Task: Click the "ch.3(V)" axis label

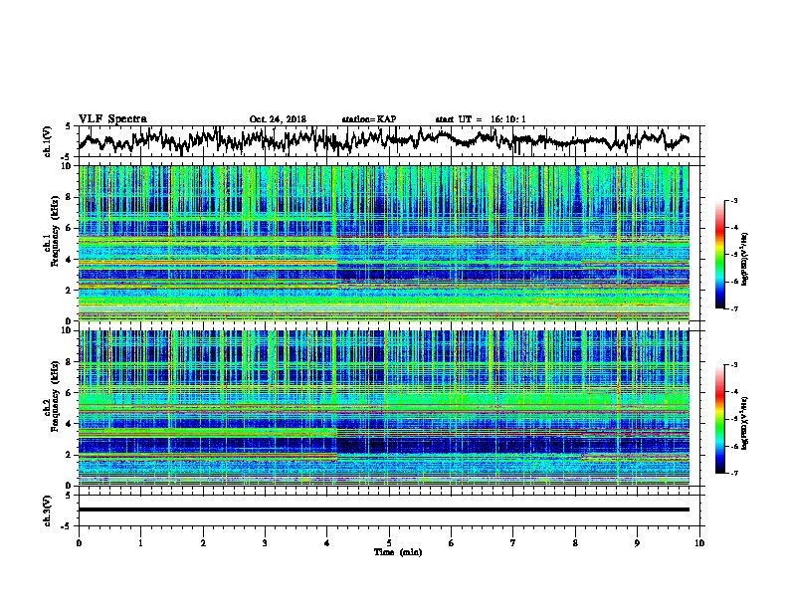Action: point(47,510)
